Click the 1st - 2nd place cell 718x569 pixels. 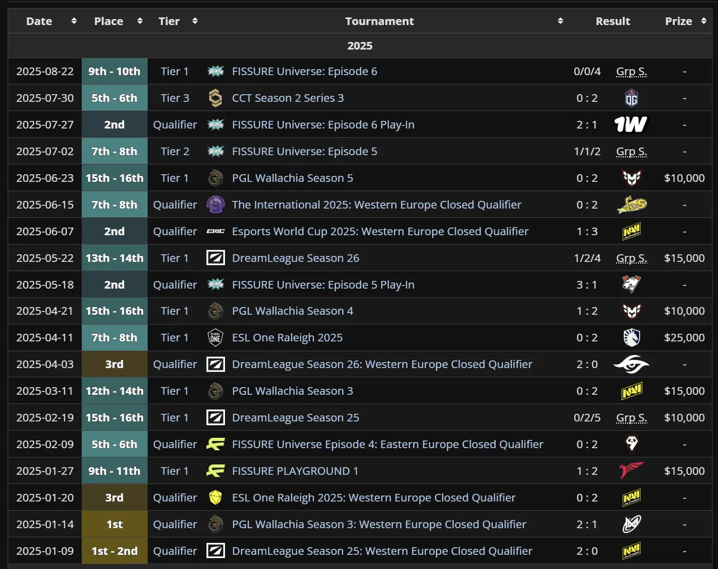coord(114,551)
